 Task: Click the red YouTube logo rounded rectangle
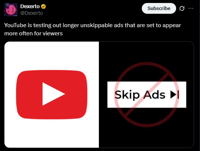click(52, 94)
